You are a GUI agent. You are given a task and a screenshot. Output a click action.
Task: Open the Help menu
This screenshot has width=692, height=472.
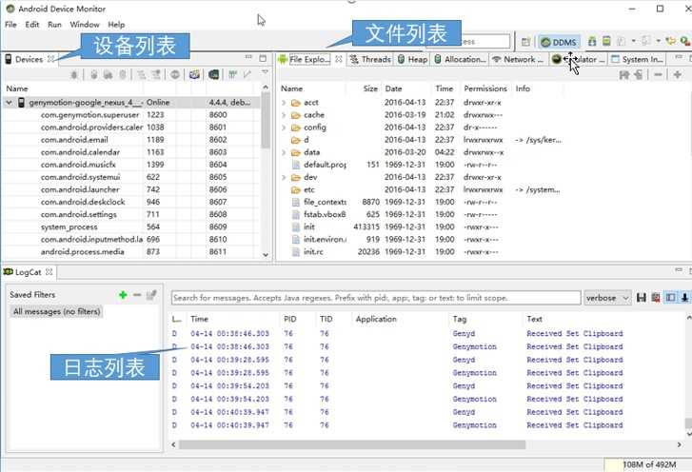116,25
